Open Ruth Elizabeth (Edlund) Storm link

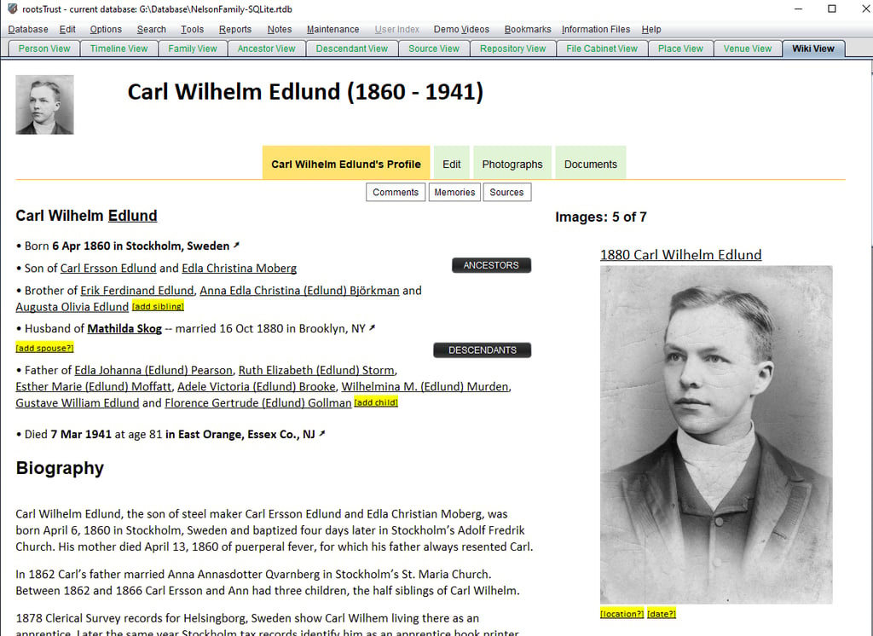[316, 370]
